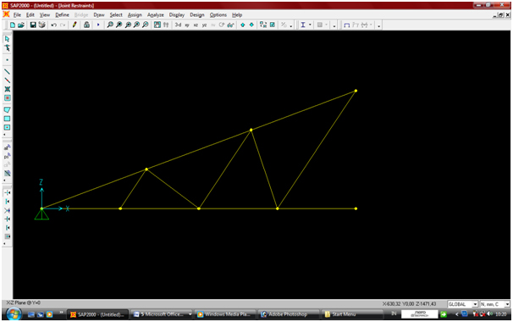Select the draw frame/cable line tool
513x322 pixels.
point(7,71)
